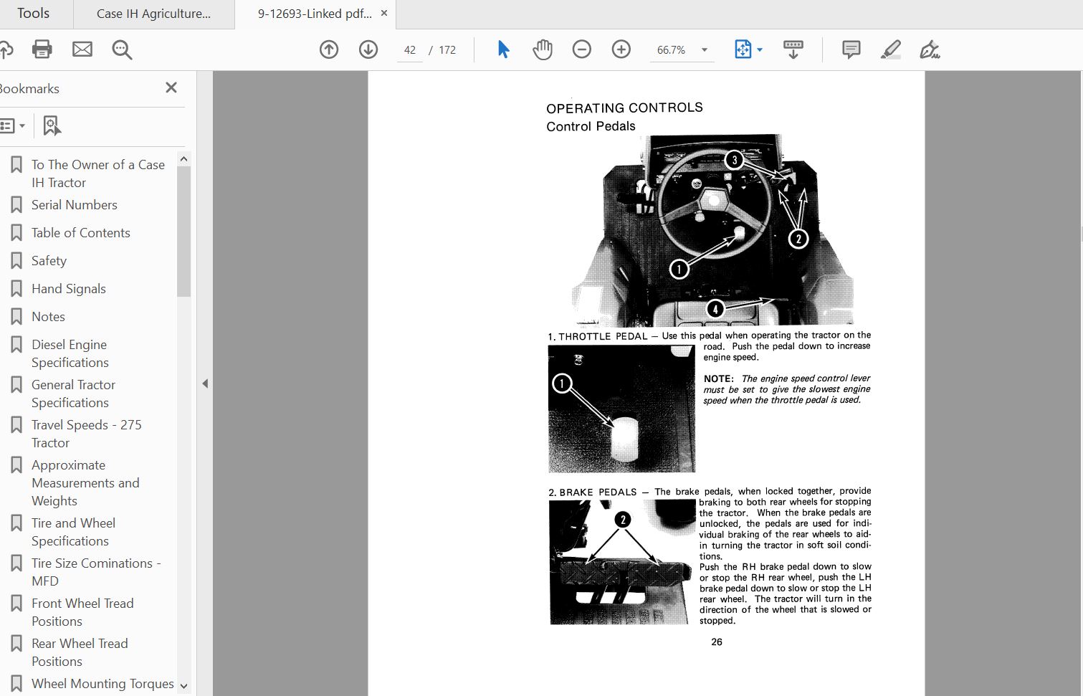Click bookmark icon beside Table of Contents
This screenshot has width=1083, height=696.
point(16,233)
